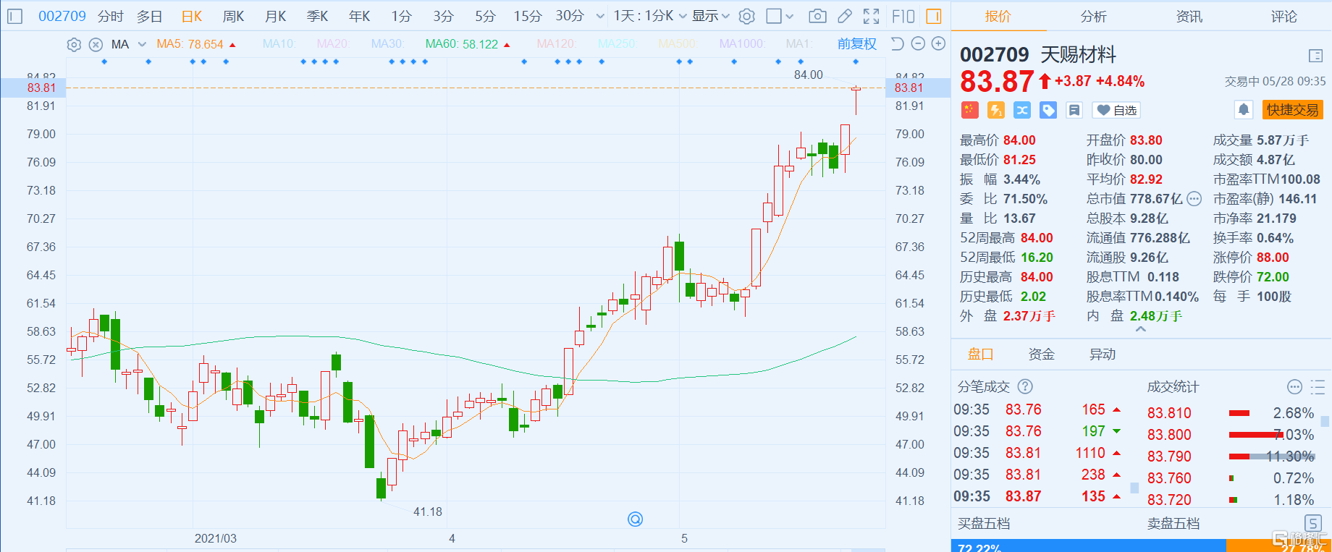
Task: Switch order book depth with 5 icon
Action: click(1313, 523)
